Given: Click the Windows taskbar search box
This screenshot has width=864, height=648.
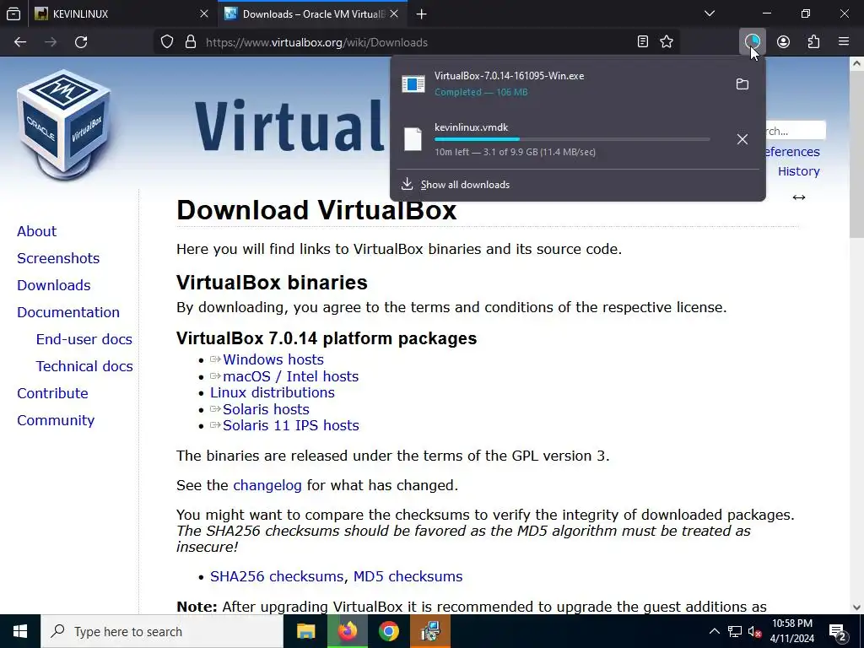Looking at the screenshot, I should coord(162,631).
